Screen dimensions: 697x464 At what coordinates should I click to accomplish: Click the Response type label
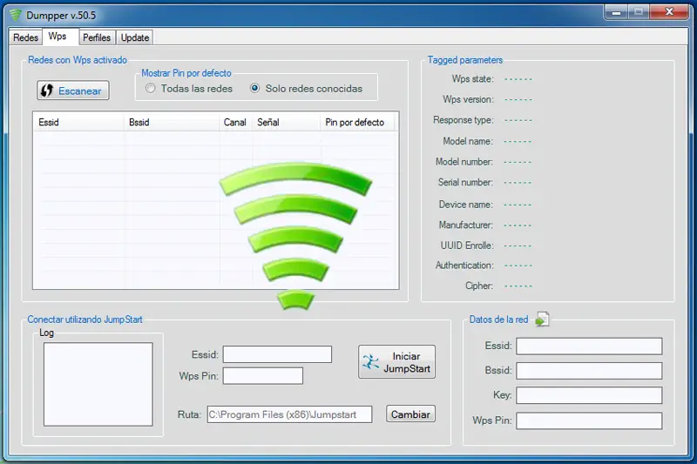tap(464, 120)
